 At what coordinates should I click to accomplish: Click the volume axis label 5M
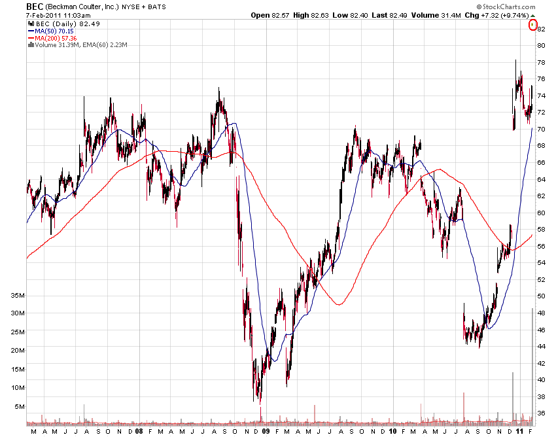tap(20, 406)
